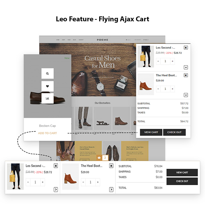Click ADD TO CART under Becken Cap
Image resolution: width=205 pixels, height=205 pixels.
click(48, 133)
